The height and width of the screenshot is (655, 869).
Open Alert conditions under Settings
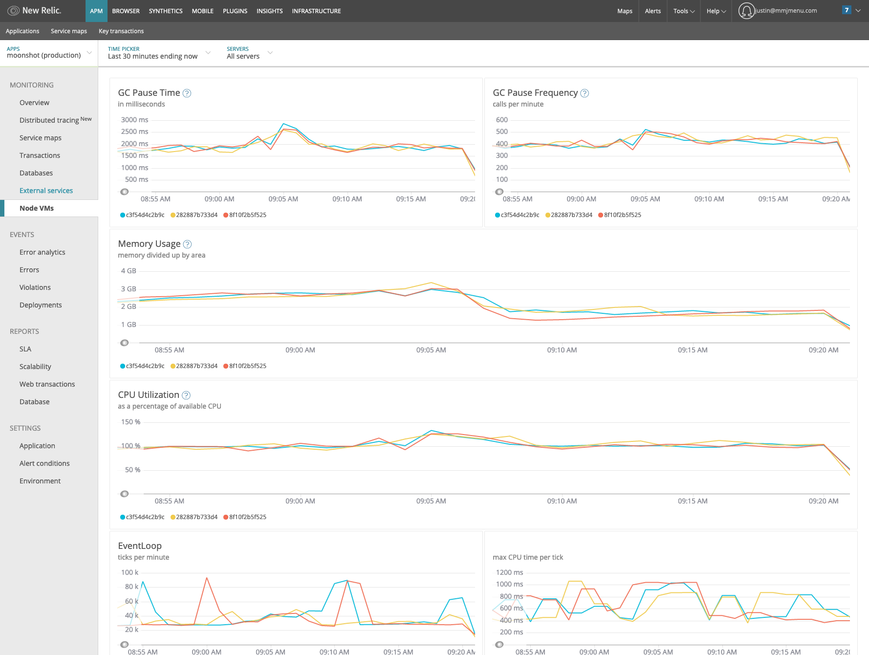coord(44,463)
